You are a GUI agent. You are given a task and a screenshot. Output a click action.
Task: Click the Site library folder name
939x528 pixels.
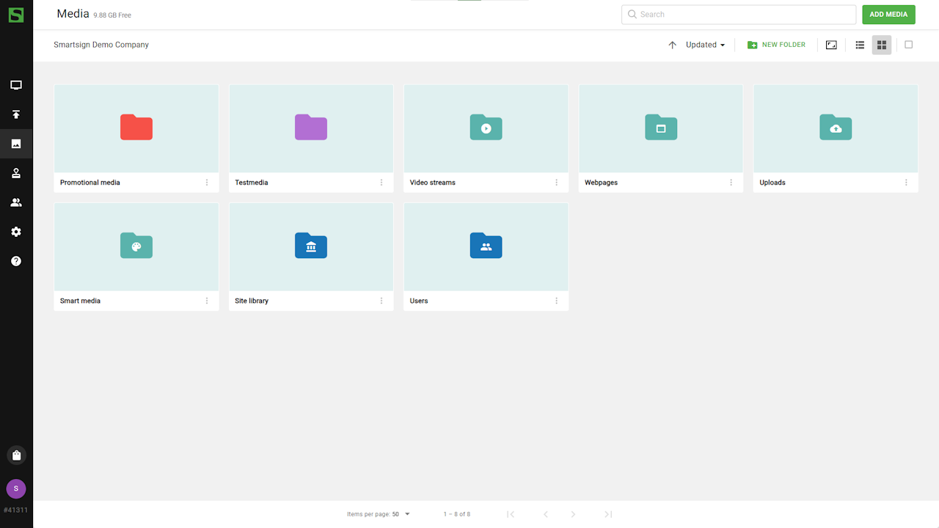point(252,301)
